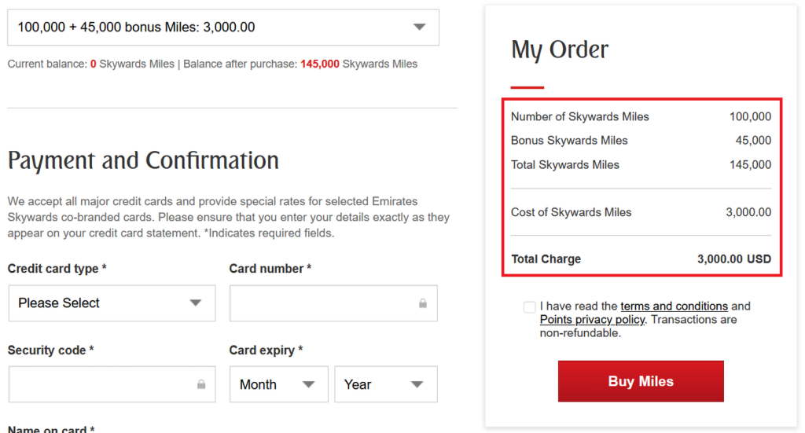Screen dimensions: 805x433
Task: Open the card expiry Month dropdown
Action: pyautogui.click(x=278, y=385)
